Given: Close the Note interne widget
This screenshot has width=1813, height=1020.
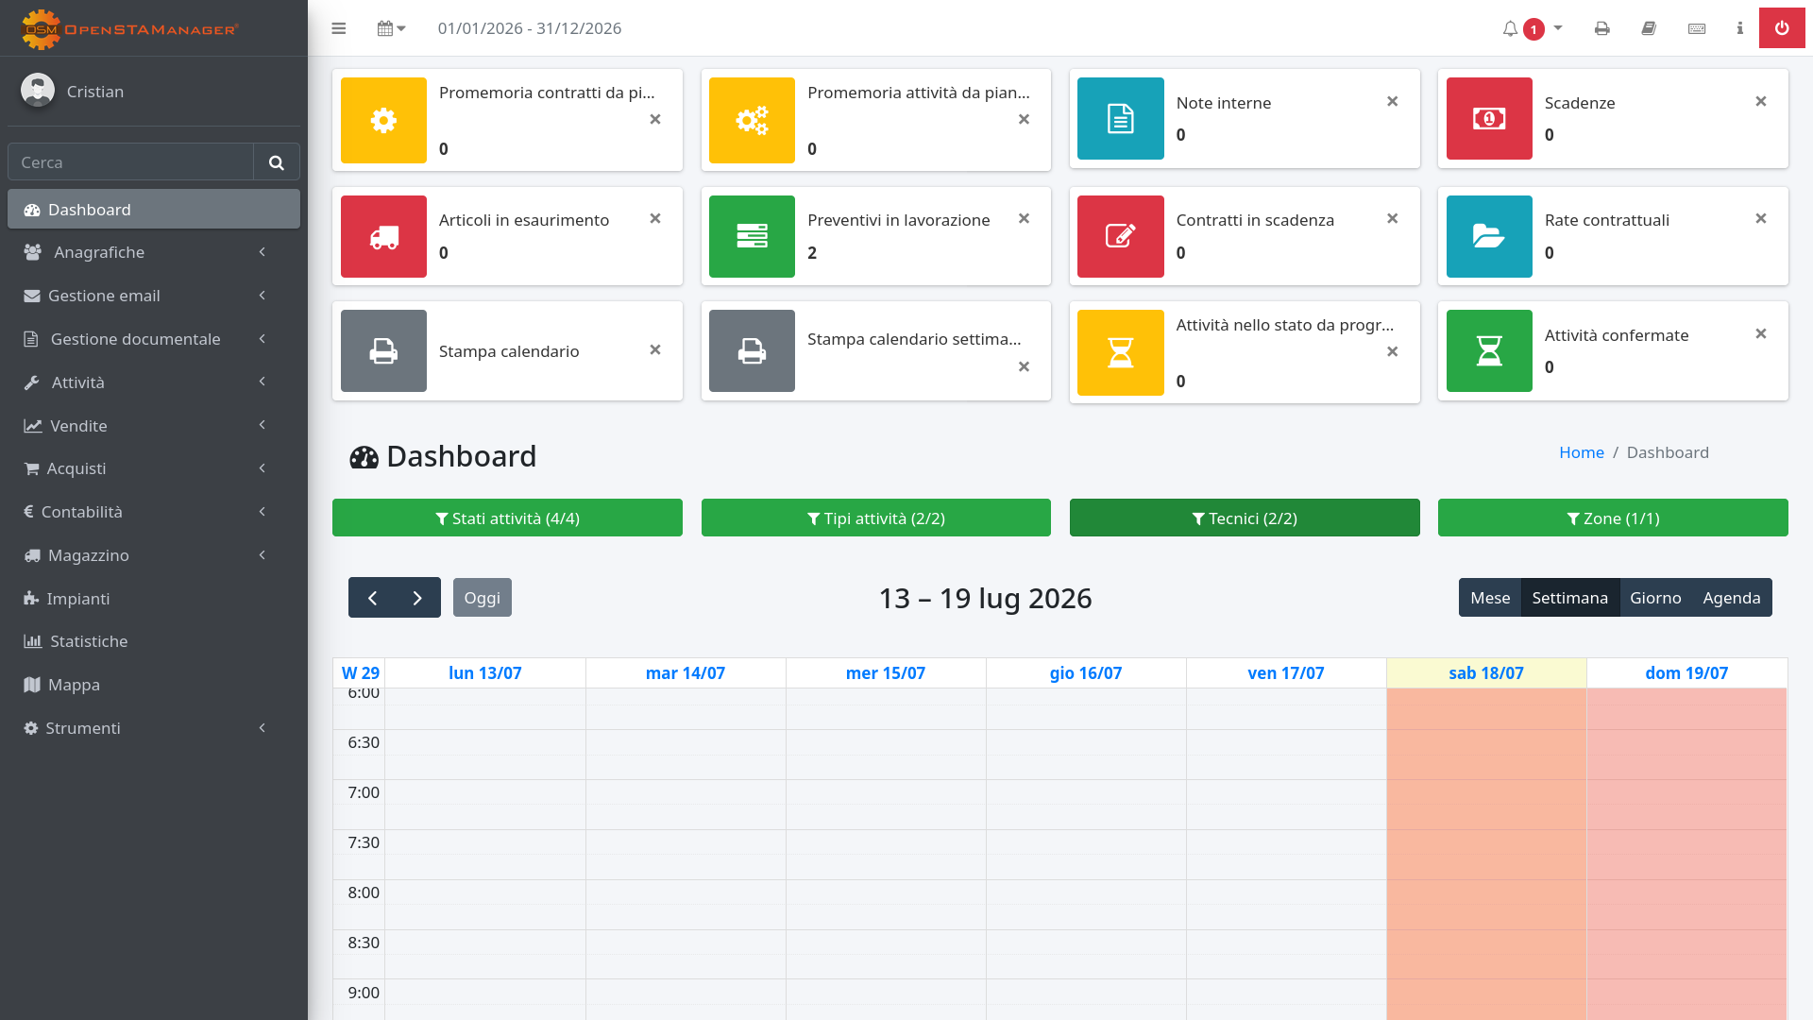Looking at the screenshot, I should 1392,101.
